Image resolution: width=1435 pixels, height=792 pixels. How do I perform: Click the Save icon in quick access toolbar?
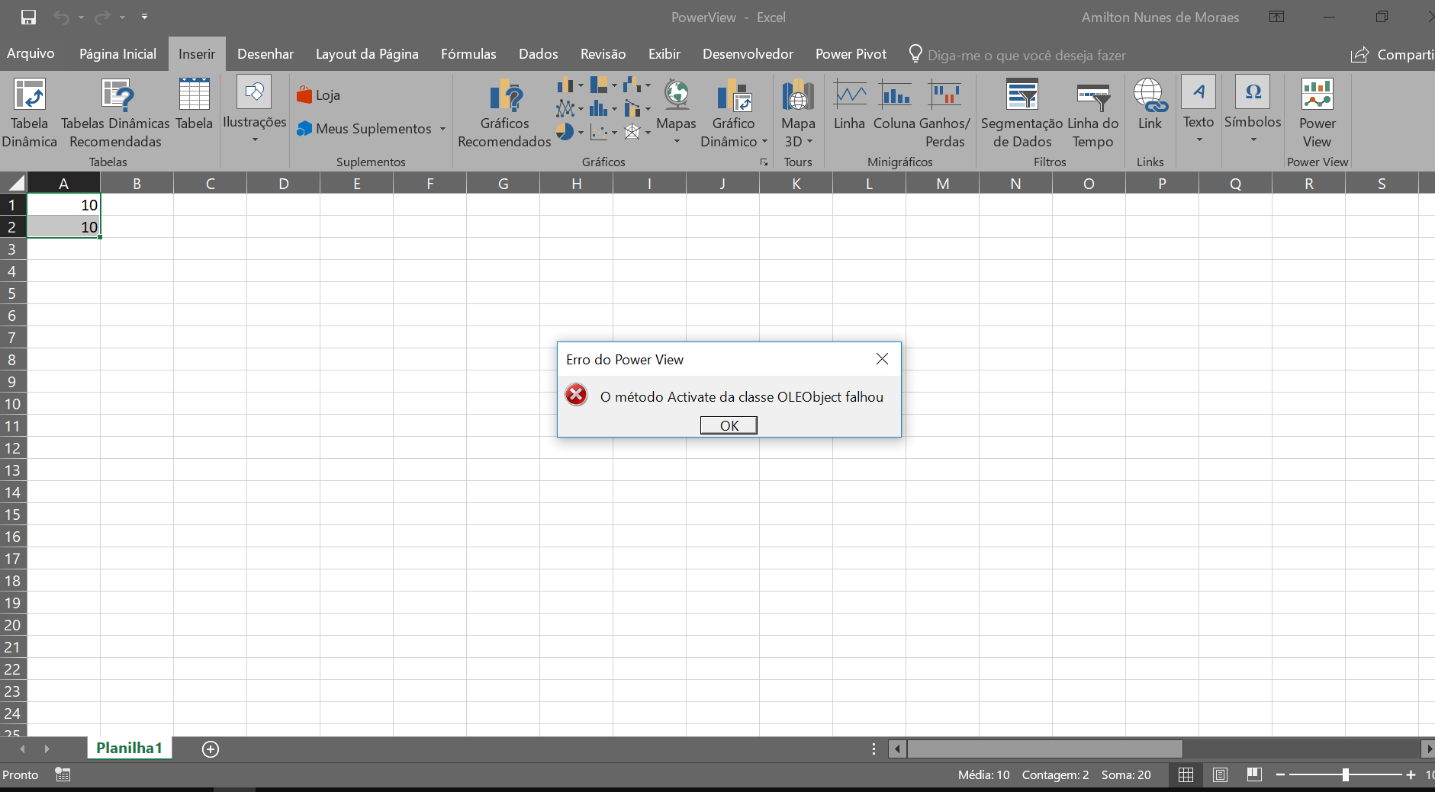pos(28,17)
